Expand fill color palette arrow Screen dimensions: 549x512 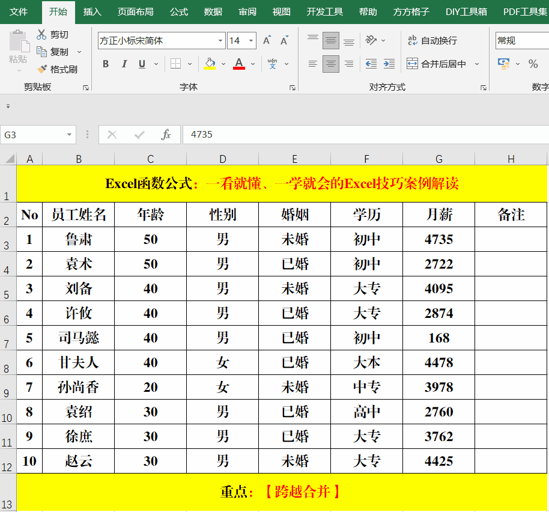223,64
